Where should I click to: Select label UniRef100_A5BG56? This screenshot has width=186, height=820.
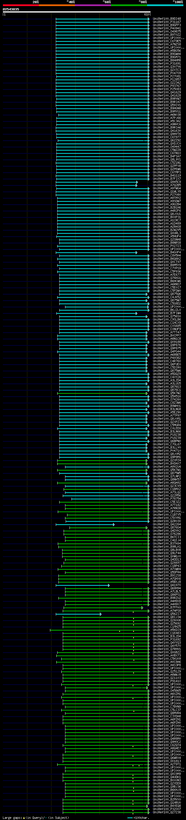[167, 51]
